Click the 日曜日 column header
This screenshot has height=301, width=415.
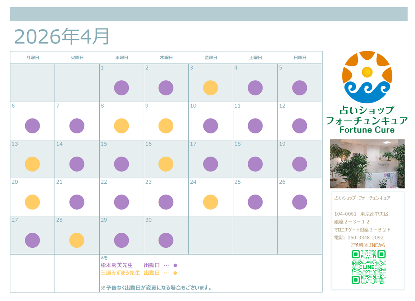pos(300,58)
